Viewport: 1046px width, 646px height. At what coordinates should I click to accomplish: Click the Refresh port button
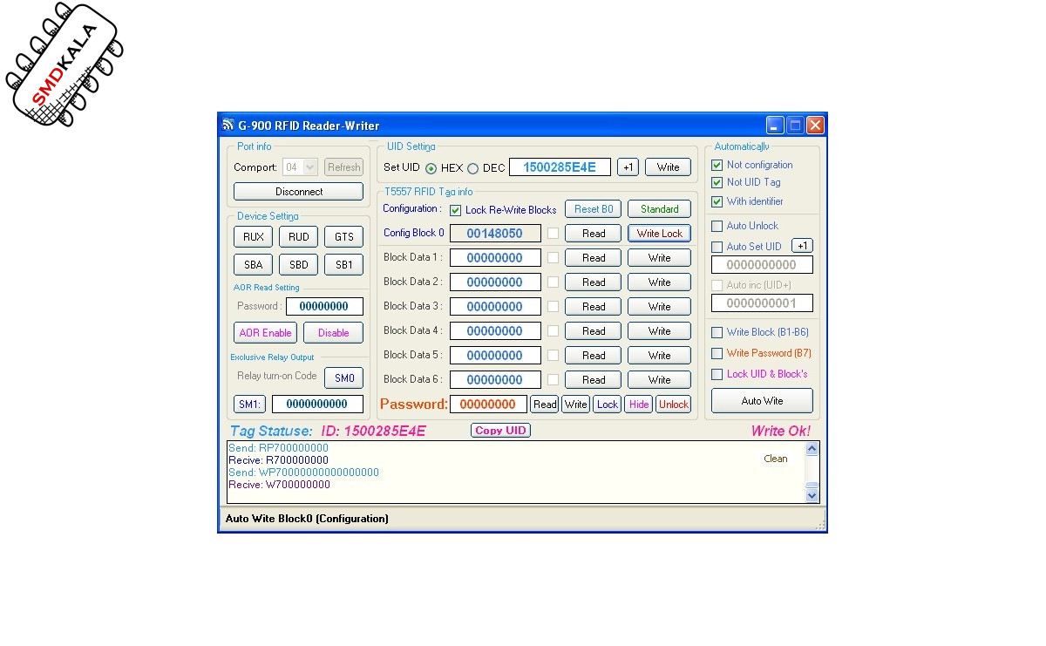(x=343, y=167)
